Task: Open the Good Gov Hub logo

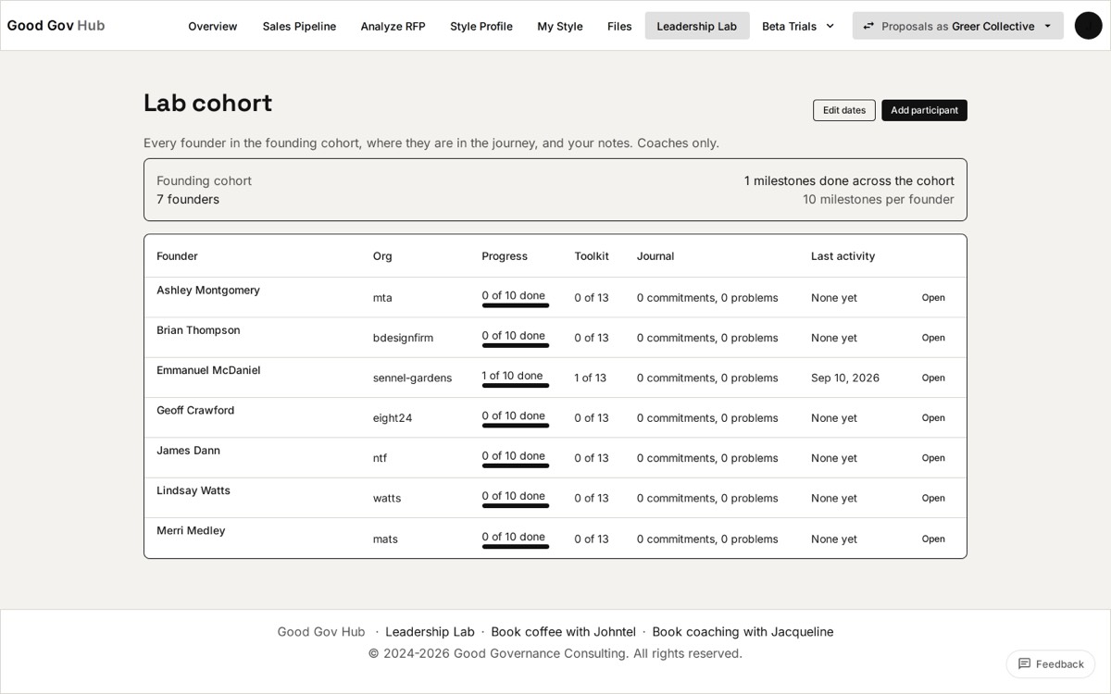Action: 56,25
